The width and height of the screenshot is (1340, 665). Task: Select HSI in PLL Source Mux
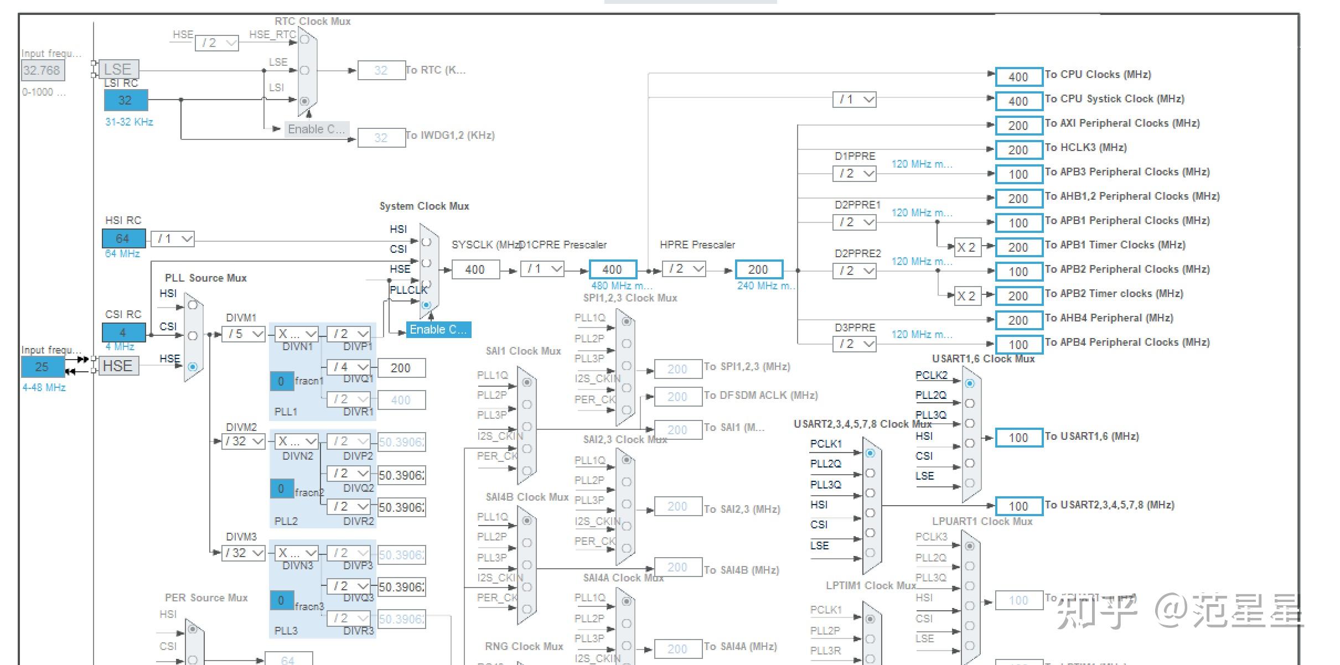[193, 305]
